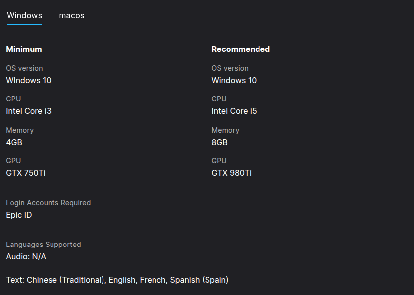
Task: Click the Recommended column heading
Action: pos(241,49)
